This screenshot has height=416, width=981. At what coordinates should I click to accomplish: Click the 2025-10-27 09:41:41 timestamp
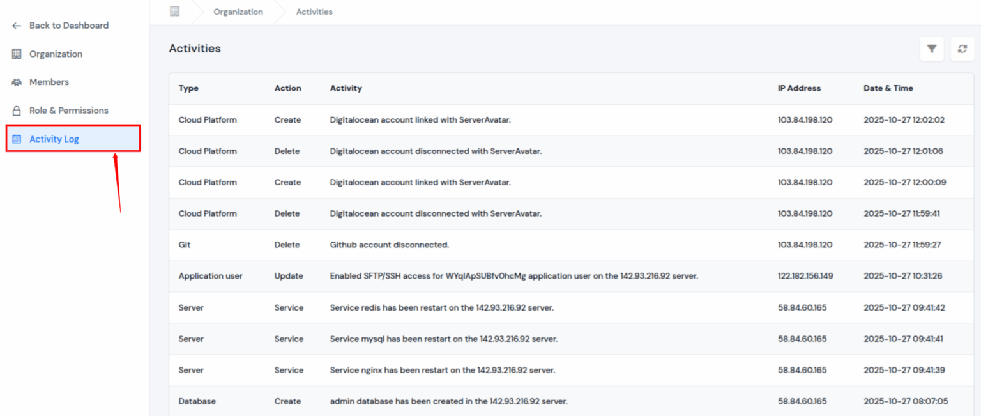tap(904, 339)
